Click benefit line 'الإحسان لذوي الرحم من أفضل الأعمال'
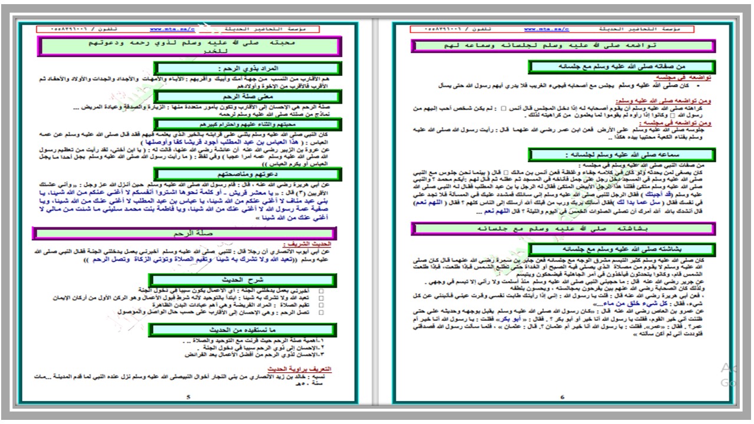Viewport: 754px width, 424px height. pyautogui.click(x=254, y=355)
